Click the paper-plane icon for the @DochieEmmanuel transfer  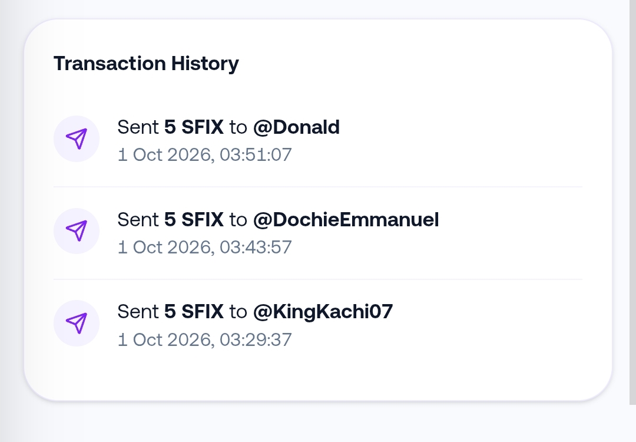coord(76,231)
